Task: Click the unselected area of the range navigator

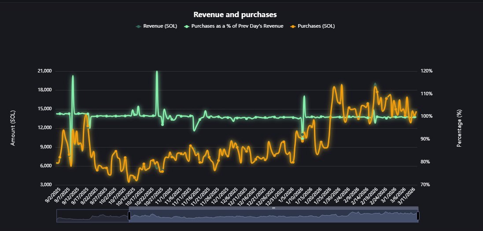Action: pos(92,216)
